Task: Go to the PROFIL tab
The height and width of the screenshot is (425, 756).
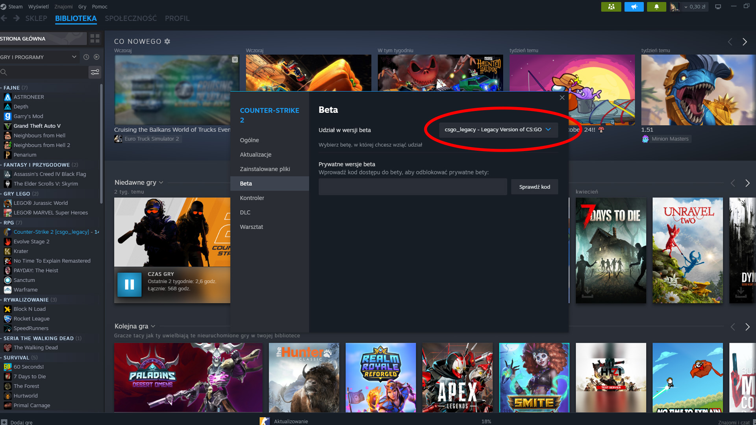Action: pos(177,18)
